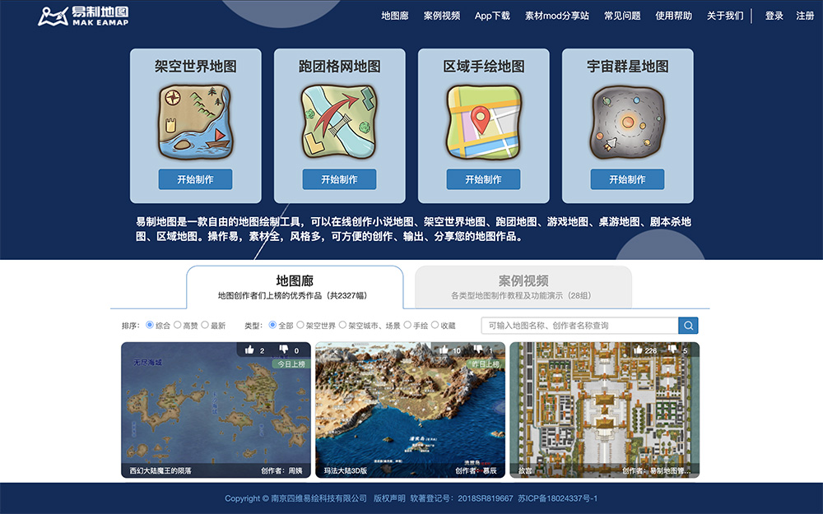Select the 收藏 filter option
The width and height of the screenshot is (823, 514).
pyautogui.click(x=442, y=325)
